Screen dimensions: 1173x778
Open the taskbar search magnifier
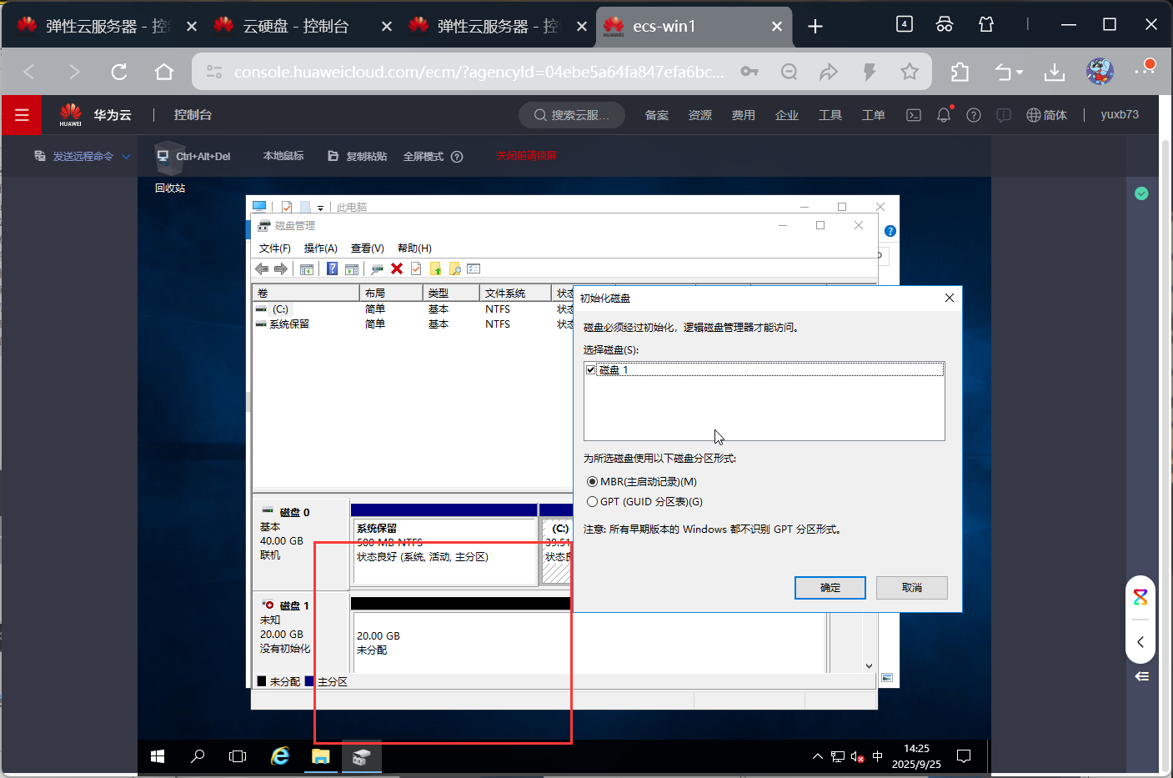(198, 756)
